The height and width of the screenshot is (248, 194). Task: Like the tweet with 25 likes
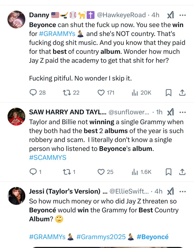pos(101,172)
